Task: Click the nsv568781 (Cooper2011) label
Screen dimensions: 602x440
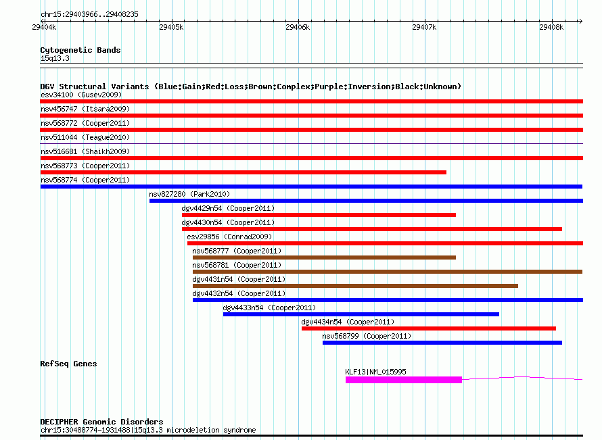Action: point(237,265)
